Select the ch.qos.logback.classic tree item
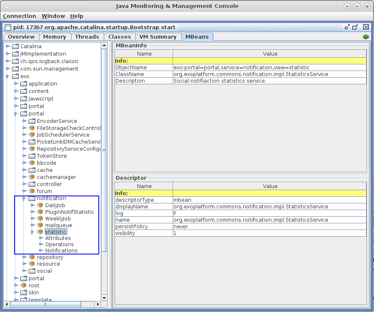374x313 pixels. click(49, 61)
